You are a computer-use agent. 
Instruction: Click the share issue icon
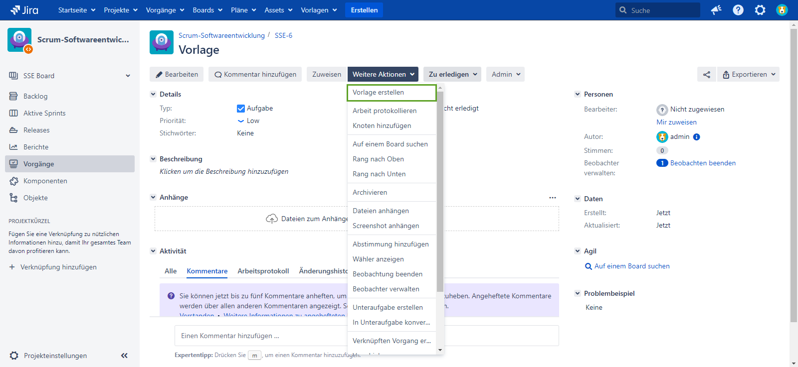tap(707, 75)
